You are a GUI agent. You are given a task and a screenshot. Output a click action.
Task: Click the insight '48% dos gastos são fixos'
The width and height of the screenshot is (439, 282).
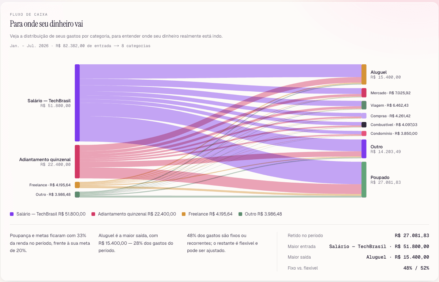pyautogui.click(x=223, y=243)
